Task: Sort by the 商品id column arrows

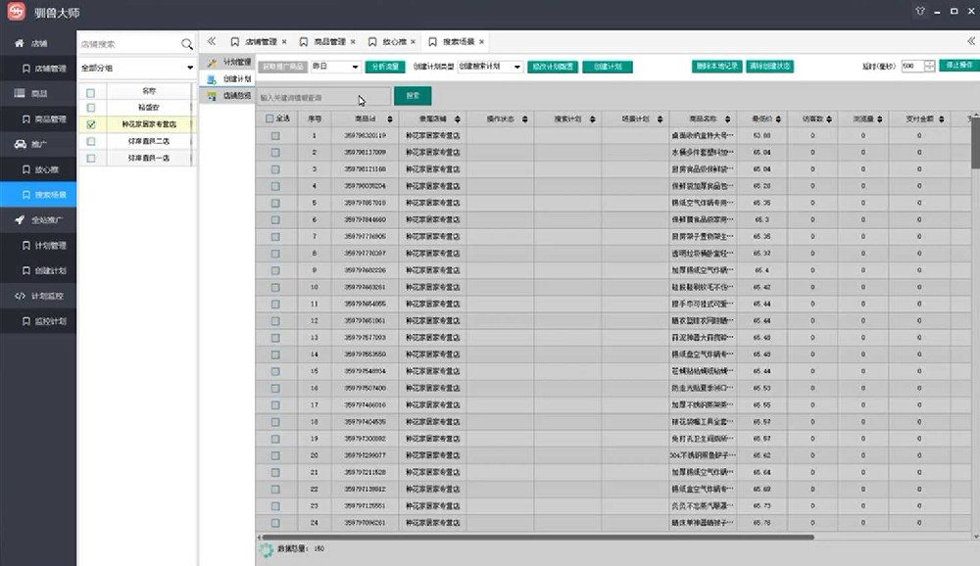Action: [x=390, y=118]
